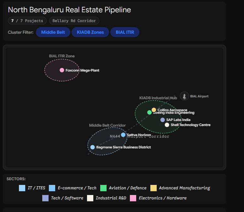Viewport: 244px width, 212px height.
Task: Click the SECTORS: legend heading
Action: pos(16,179)
